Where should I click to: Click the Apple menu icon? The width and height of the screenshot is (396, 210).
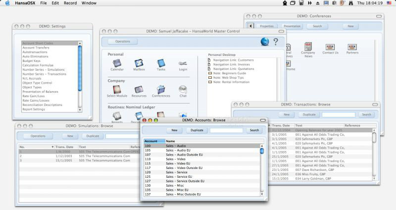point(7,3)
